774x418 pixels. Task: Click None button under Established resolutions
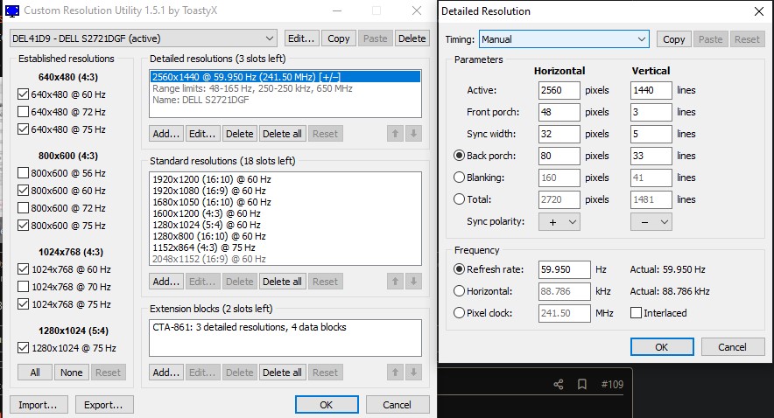[x=72, y=373]
